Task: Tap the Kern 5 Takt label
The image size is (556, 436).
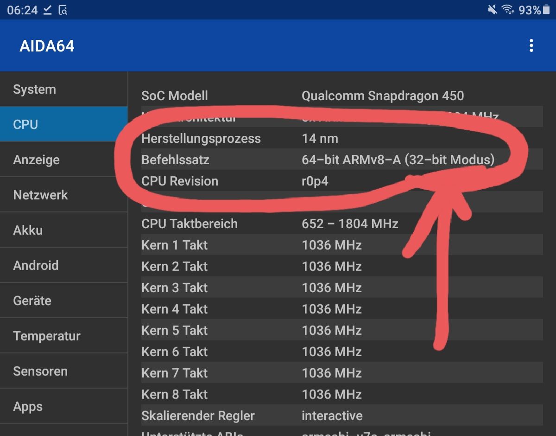Action: [175, 331]
